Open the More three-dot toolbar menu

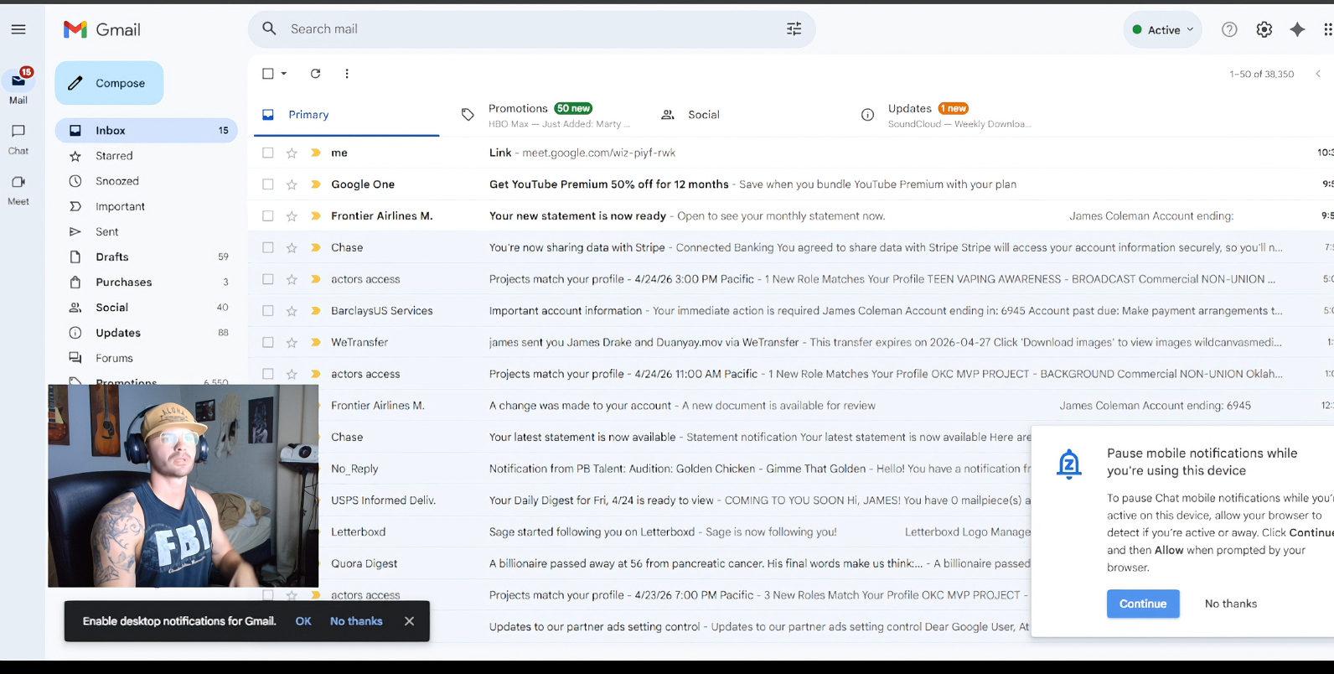(x=347, y=73)
